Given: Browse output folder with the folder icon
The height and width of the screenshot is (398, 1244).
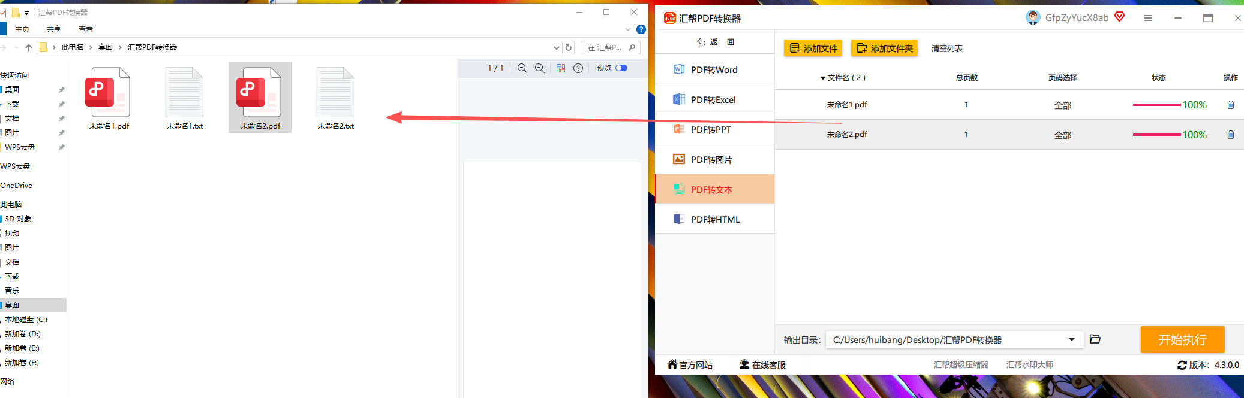Looking at the screenshot, I should [1095, 339].
